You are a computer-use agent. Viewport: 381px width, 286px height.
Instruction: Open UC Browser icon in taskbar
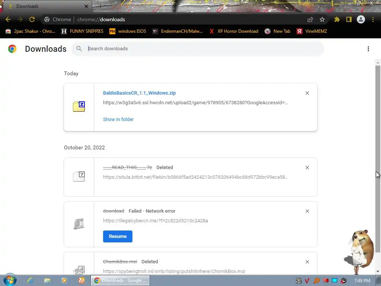(x=81, y=280)
